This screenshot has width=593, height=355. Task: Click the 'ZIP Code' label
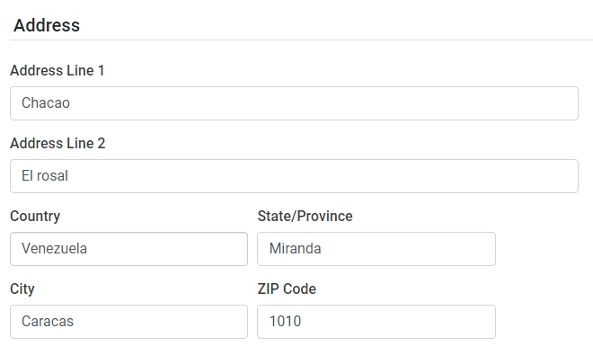click(287, 288)
